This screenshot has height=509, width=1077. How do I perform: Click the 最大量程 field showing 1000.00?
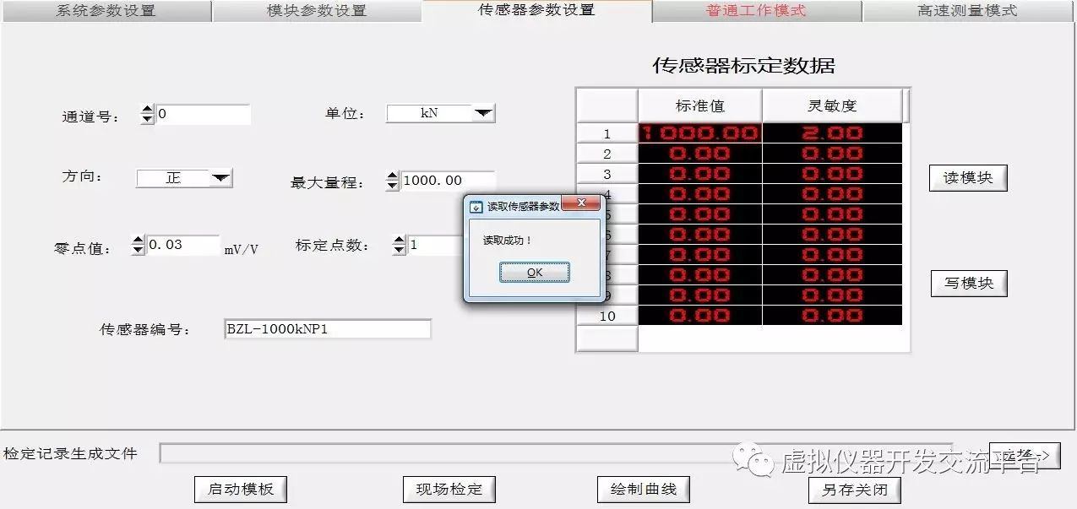click(448, 181)
